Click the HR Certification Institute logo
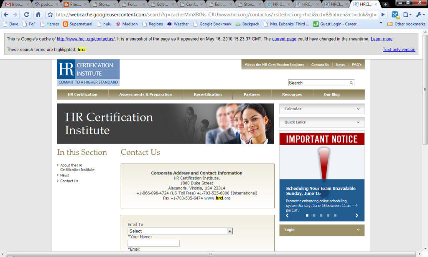The image size is (428, 257). point(89,73)
